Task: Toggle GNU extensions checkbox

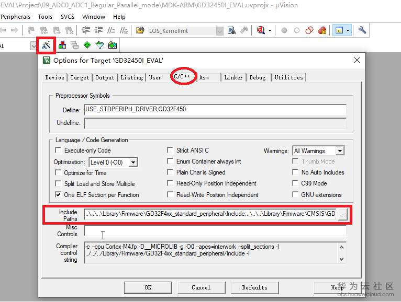Action: 295,194
